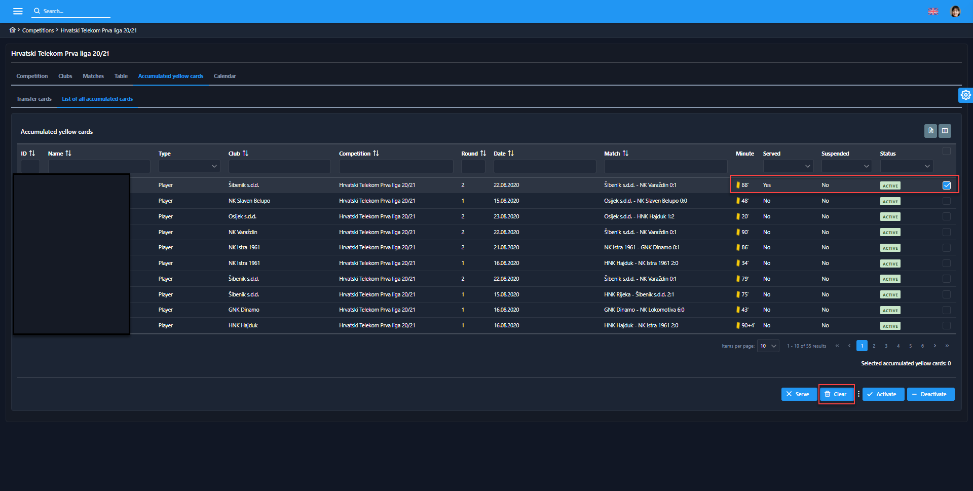This screenshot has width=973, height=491.
Task: Sort table by ID column arrows
Action: point(32,153)
